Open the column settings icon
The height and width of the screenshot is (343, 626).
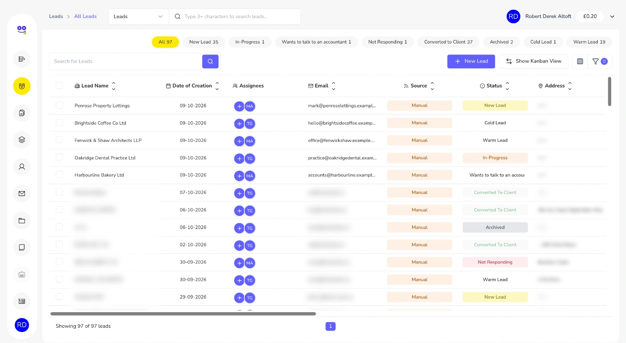click(x=580, y=61)
